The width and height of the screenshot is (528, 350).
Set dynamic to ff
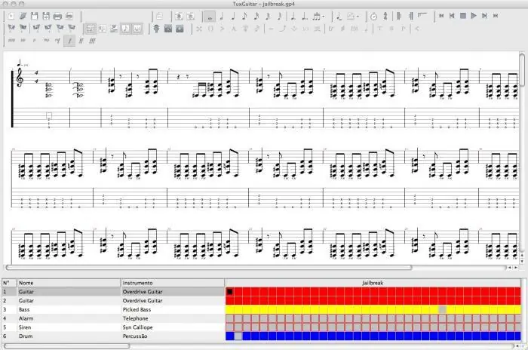(81, 41)
